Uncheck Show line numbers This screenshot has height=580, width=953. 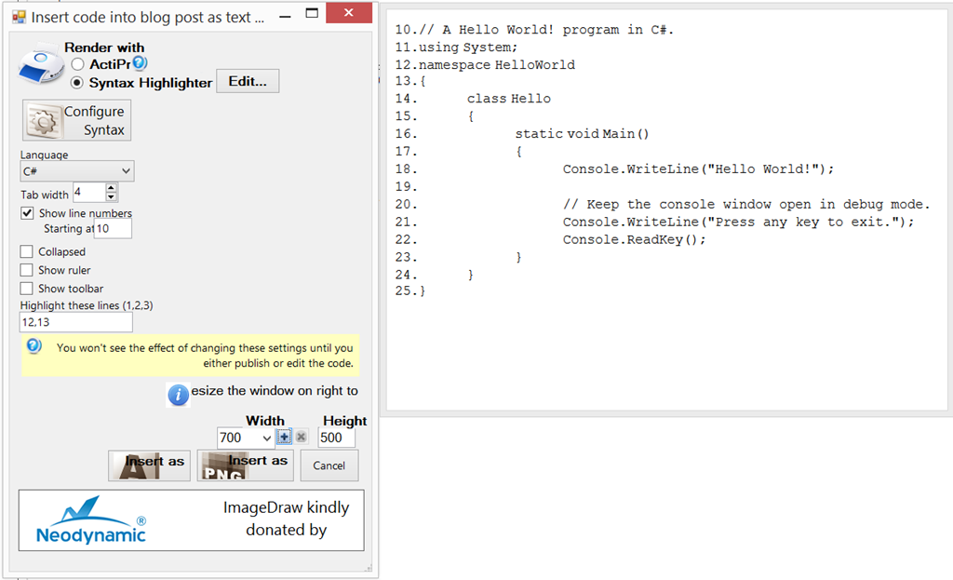pos(27,213)
